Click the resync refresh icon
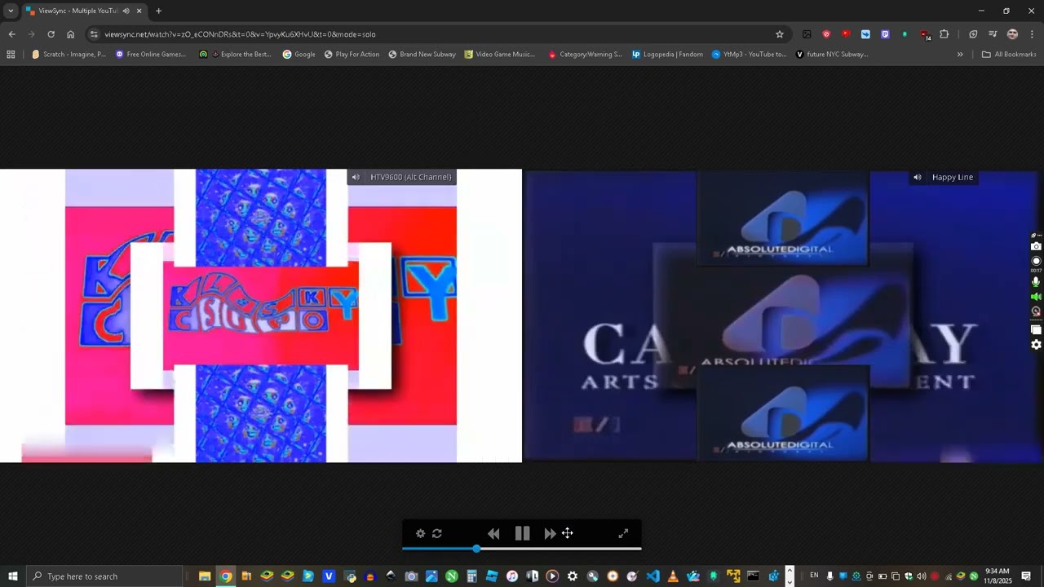This screenshot has height=587, width=1044. pos(437,533)
